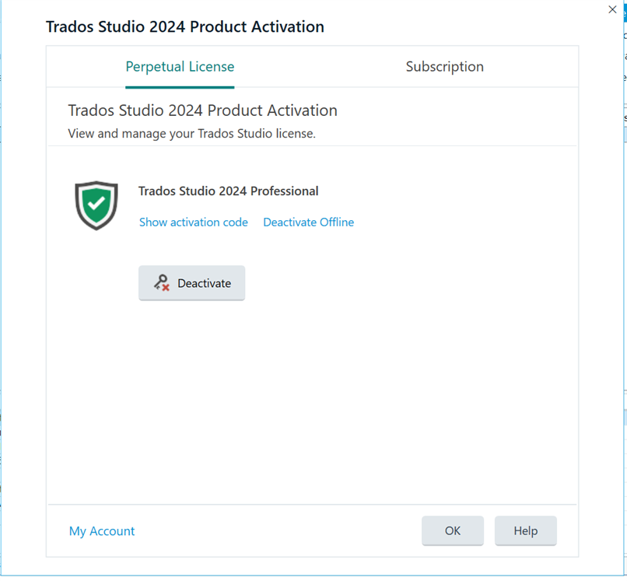Click the Product Activation heading below the tabs
The image size is (627, 581).
(203, 110)
